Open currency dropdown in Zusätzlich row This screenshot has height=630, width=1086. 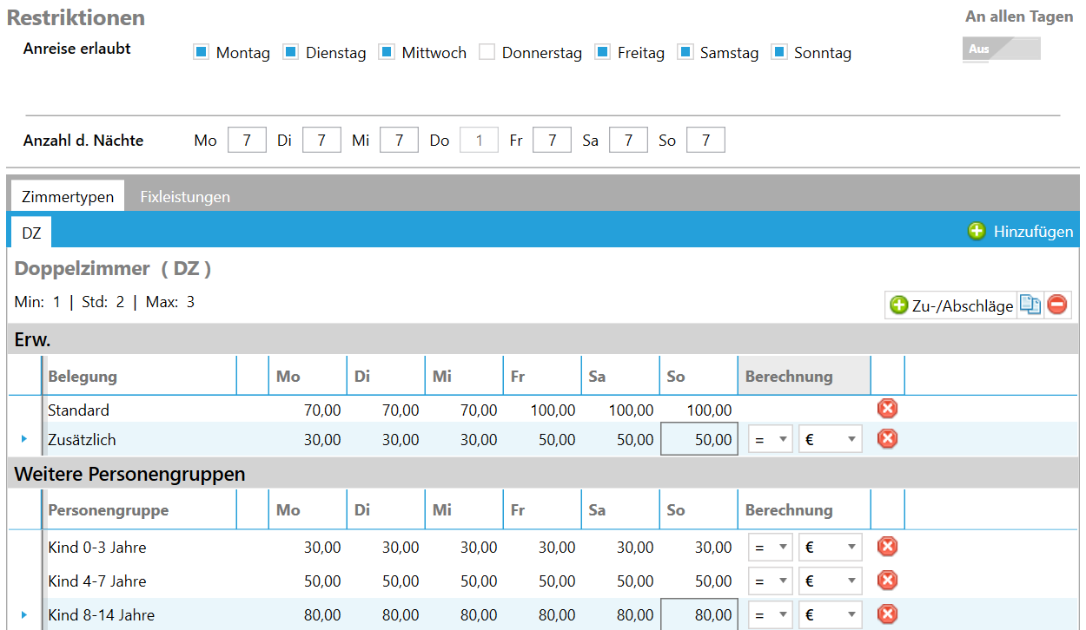tap(831, 440)
